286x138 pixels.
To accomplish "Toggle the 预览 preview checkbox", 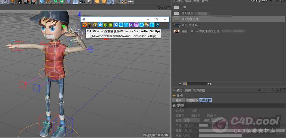I will point(199,111).
